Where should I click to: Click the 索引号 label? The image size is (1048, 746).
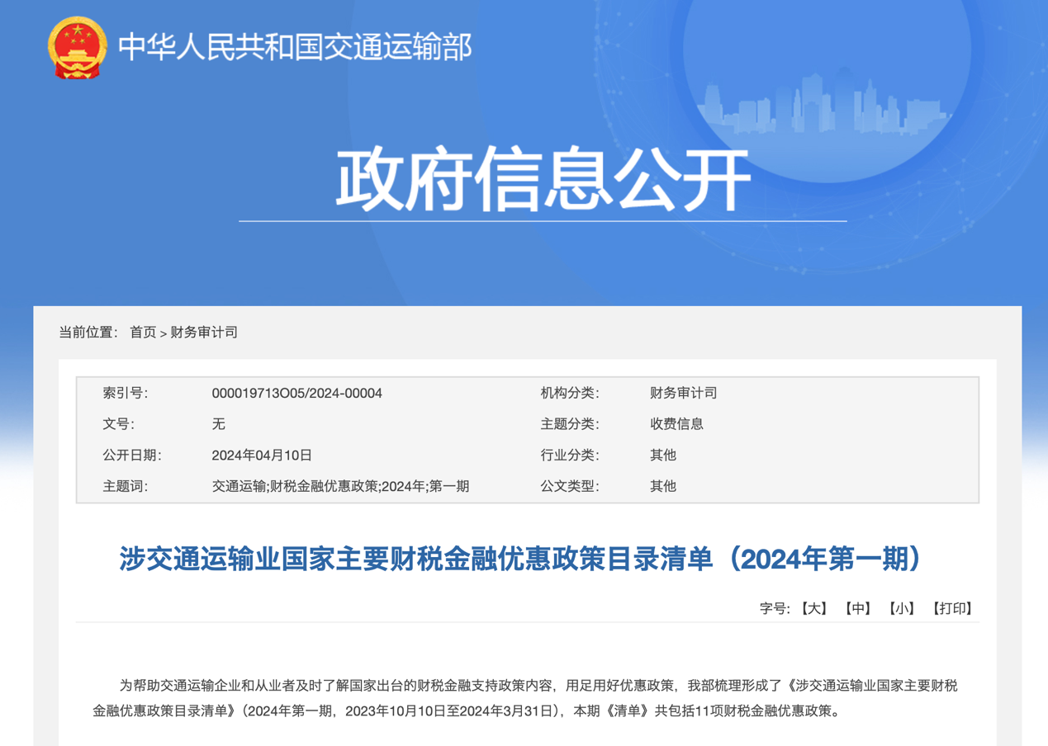[126, 394]
